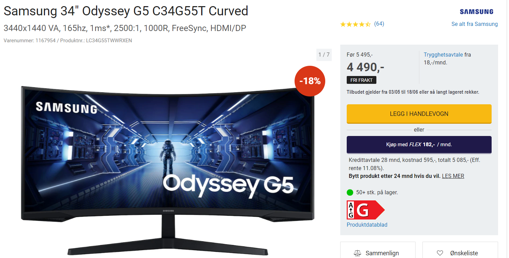Open 'LES MER' about product swap

[453, 176]
